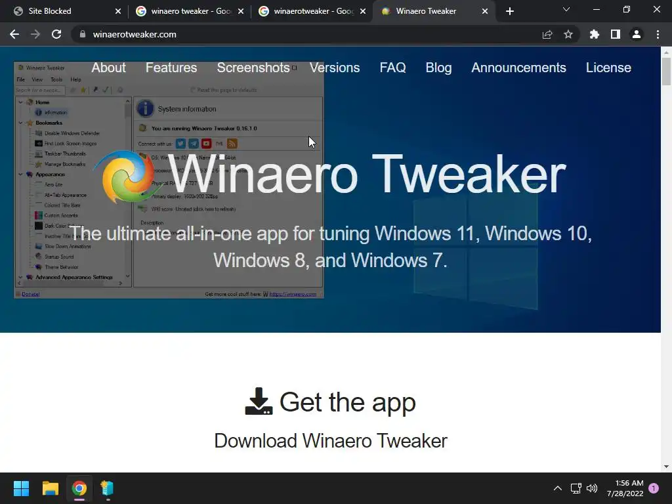
Task: Toggle the Chrome side panel
Action: (x=616, y=34)
